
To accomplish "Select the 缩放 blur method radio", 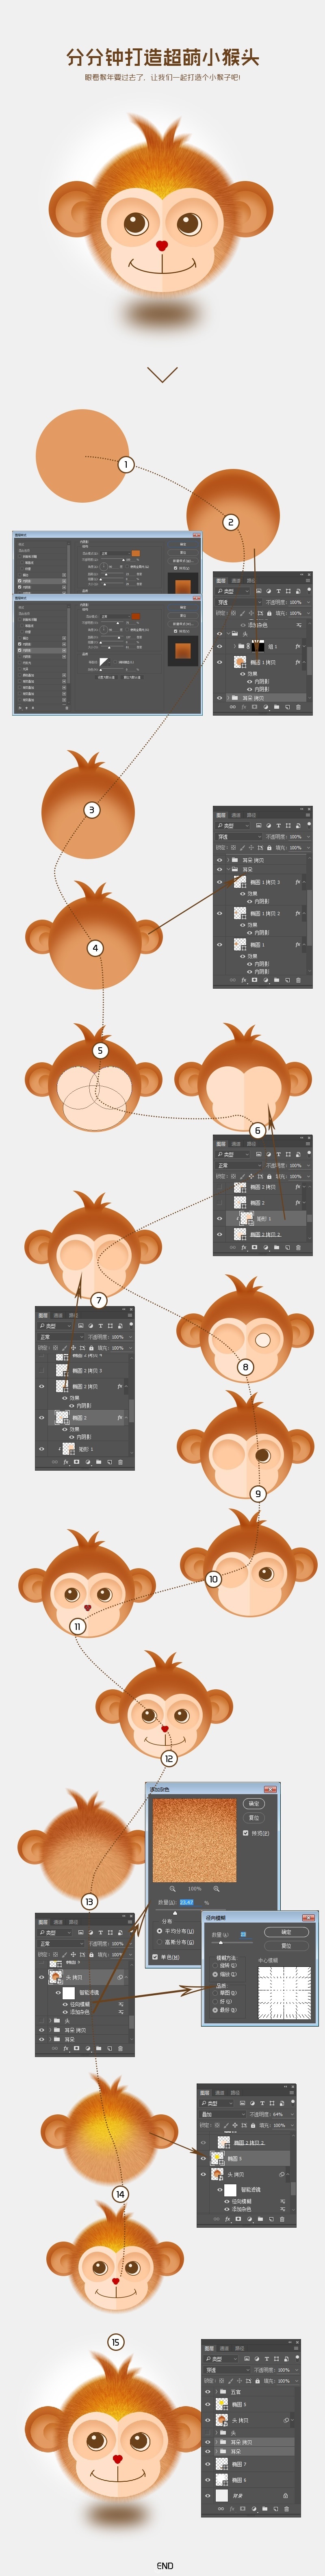I will pos(215,1975).
